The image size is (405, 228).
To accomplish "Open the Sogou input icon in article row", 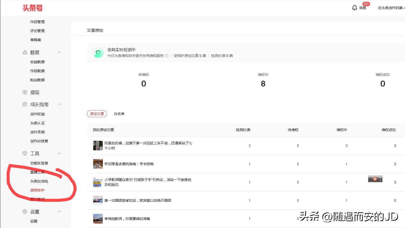I will pos(375,179).
